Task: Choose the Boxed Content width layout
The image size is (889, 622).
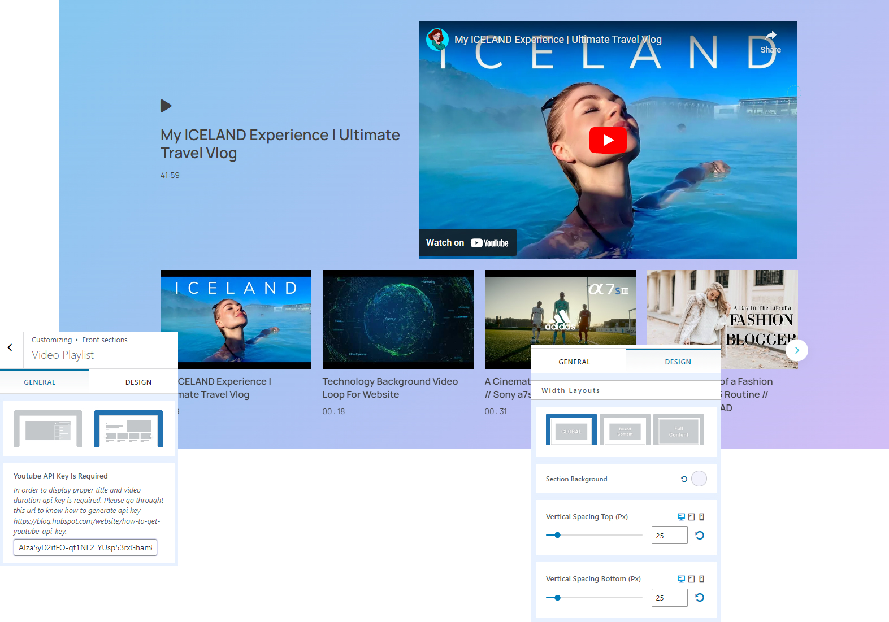Action: [x=625, y=430]
